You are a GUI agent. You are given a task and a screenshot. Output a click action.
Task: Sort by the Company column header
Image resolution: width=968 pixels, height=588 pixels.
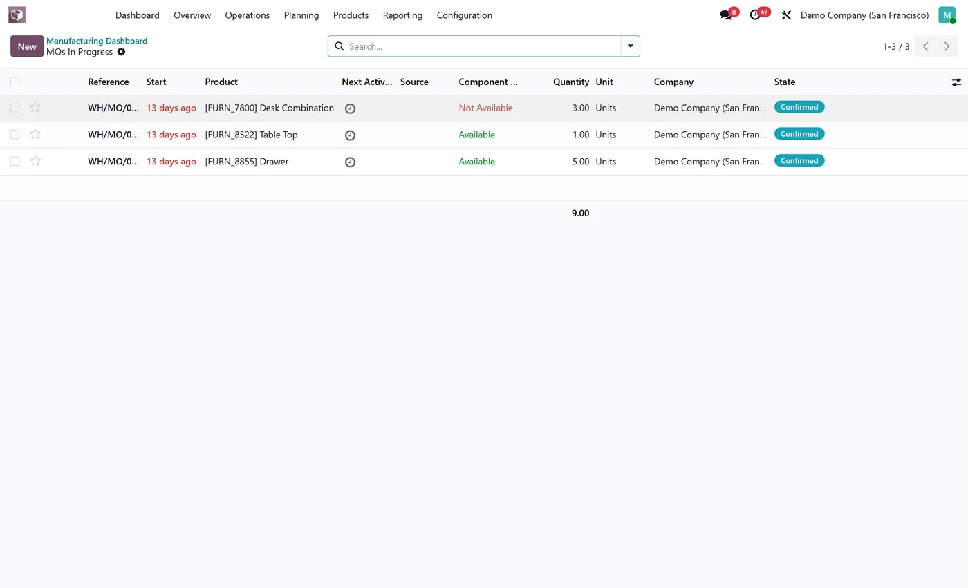(x=673, y=82)
